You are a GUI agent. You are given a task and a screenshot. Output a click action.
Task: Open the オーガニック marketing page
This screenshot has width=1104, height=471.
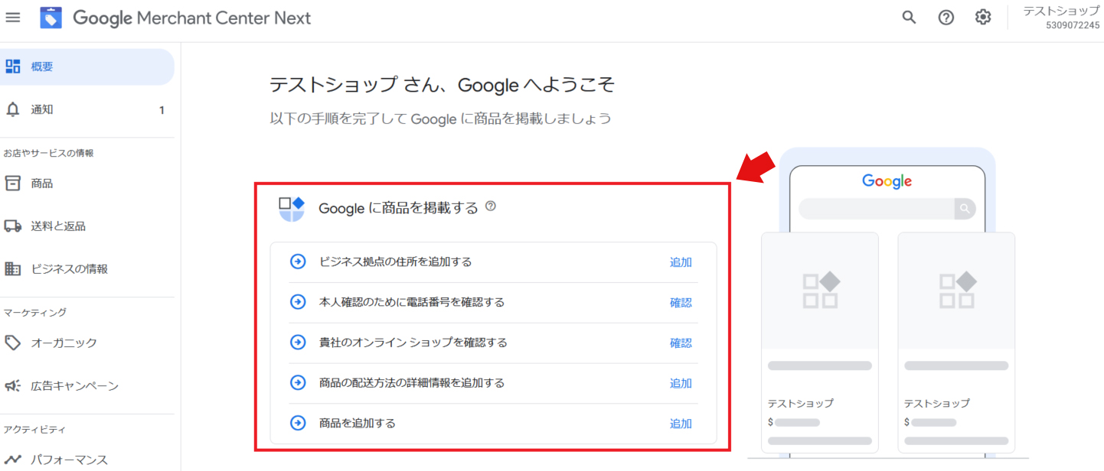point(87,343)
